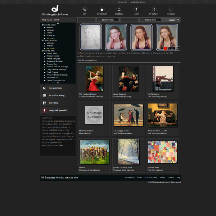Select slideshow page 4
Image resolution: width=216 pixels, height=216 pixels.
coord(178,49)
